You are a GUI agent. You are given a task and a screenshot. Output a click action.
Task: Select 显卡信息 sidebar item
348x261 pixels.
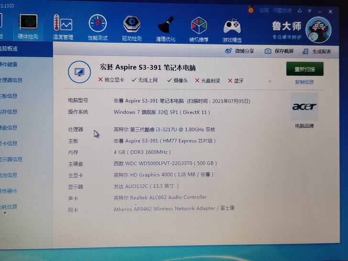tap(9, 143)
